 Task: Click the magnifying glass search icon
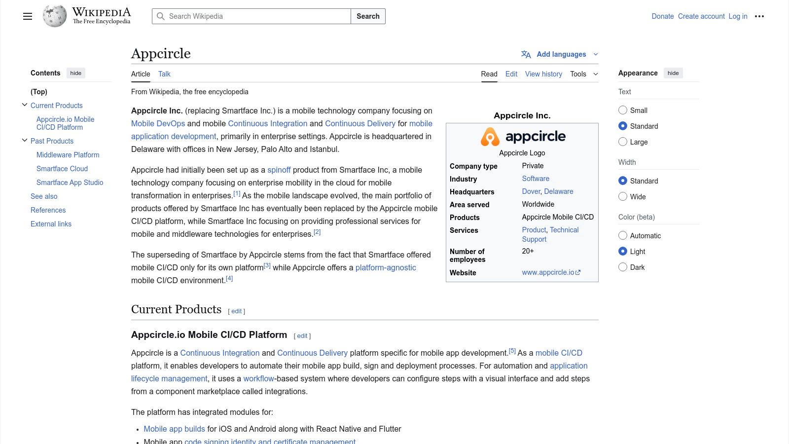[161, 16]
